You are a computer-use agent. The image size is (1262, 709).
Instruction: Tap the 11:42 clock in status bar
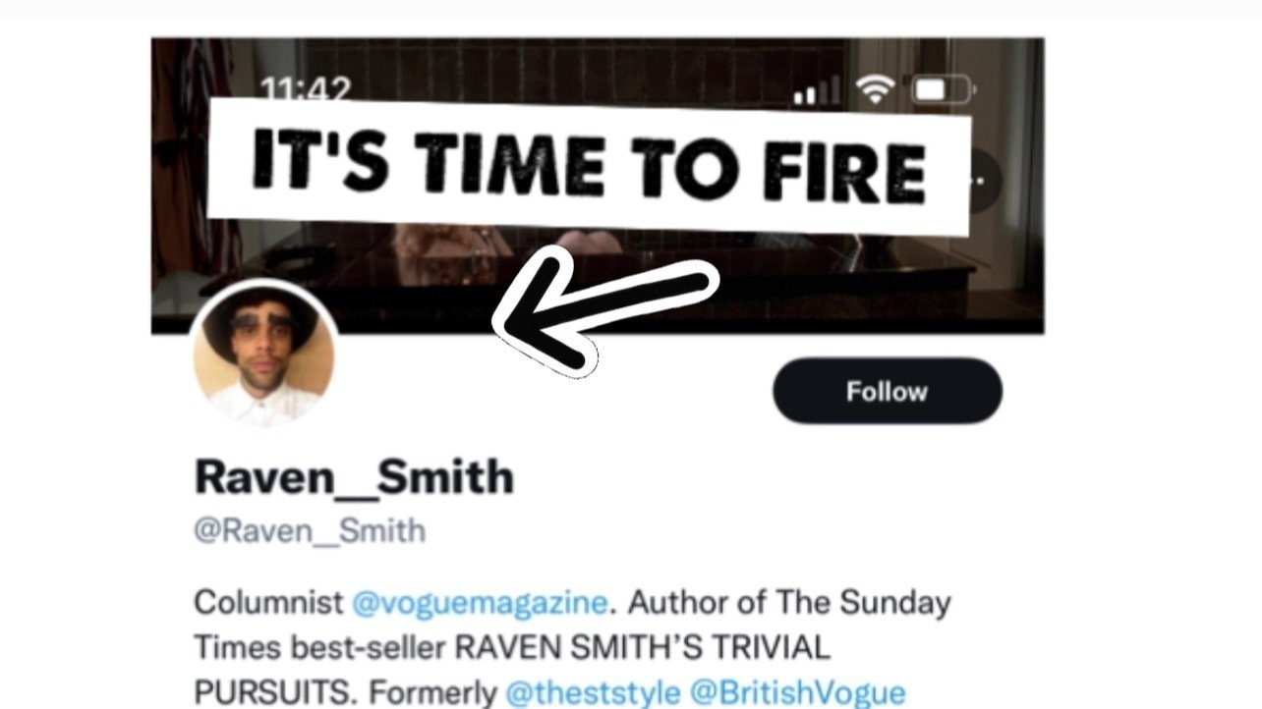pos(306,90)
